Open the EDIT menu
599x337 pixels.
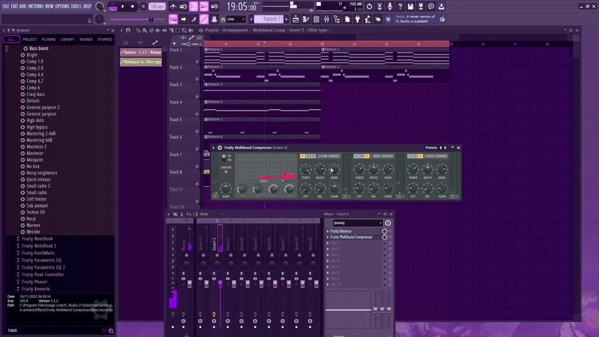15,6
